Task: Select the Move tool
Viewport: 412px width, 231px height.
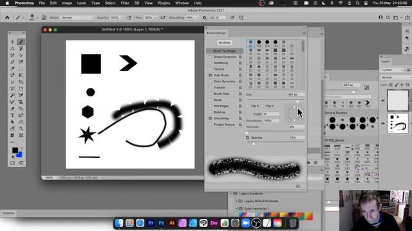Action: pos(12,42)
